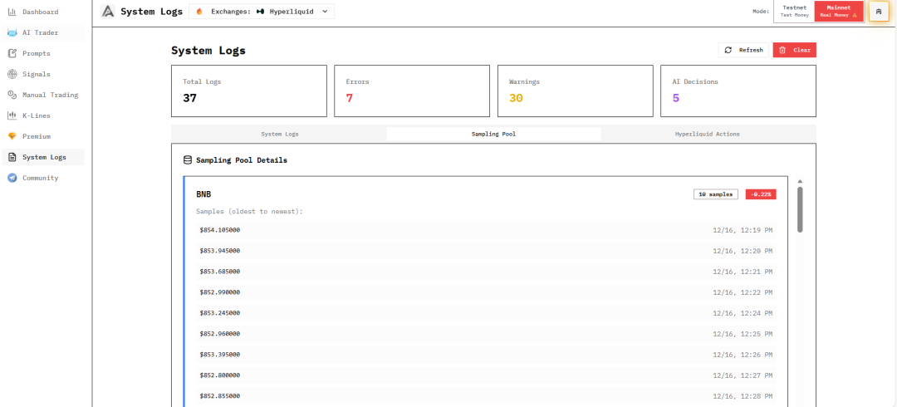
Task: Click the AI Trader robot icon
Action: pos(12,32)
